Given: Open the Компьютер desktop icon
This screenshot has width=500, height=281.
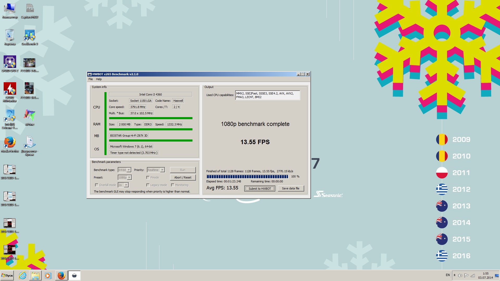Looking at the screenshot, I should (x=10, y=11).
